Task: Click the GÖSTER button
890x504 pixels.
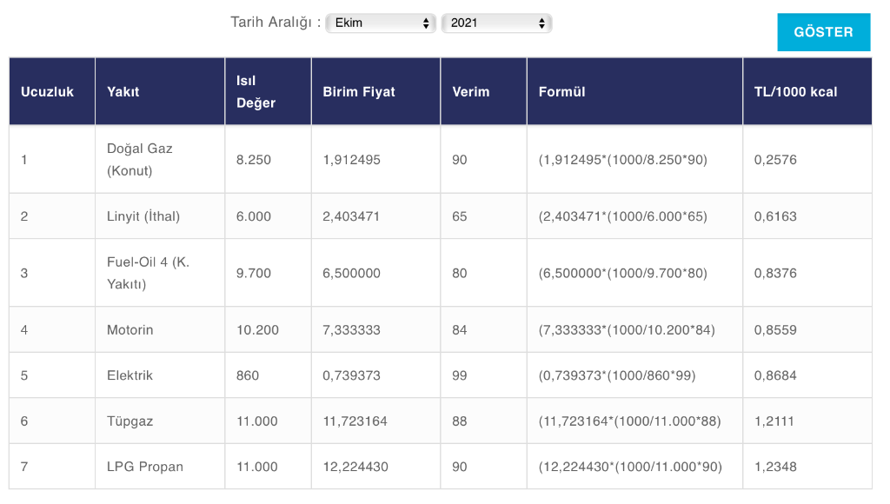Action: click(824, 32)
